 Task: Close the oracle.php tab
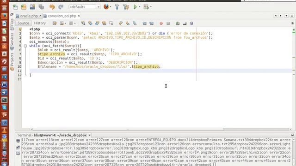[x=40, y=16]
